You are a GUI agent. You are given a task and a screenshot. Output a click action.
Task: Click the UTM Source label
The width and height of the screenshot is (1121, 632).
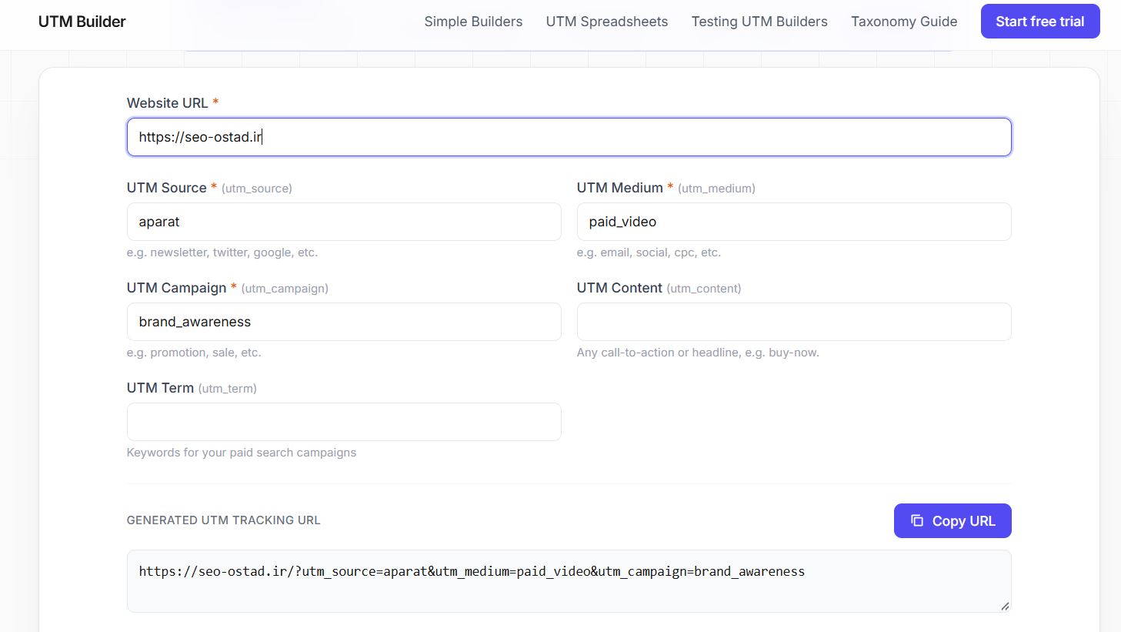tap(166, 188)
